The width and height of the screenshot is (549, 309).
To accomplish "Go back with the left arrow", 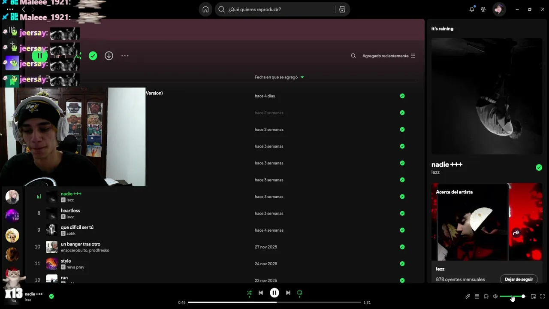I will coord(23,9).
